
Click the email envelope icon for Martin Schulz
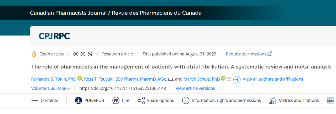coord(229,79)
